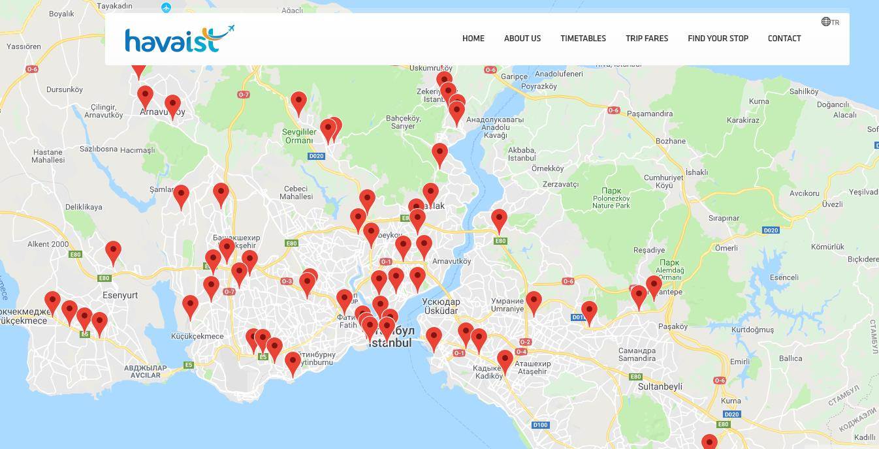Screen dimensions: 879x449
Task: Go to the HOME page
Action: pos(473,39)
